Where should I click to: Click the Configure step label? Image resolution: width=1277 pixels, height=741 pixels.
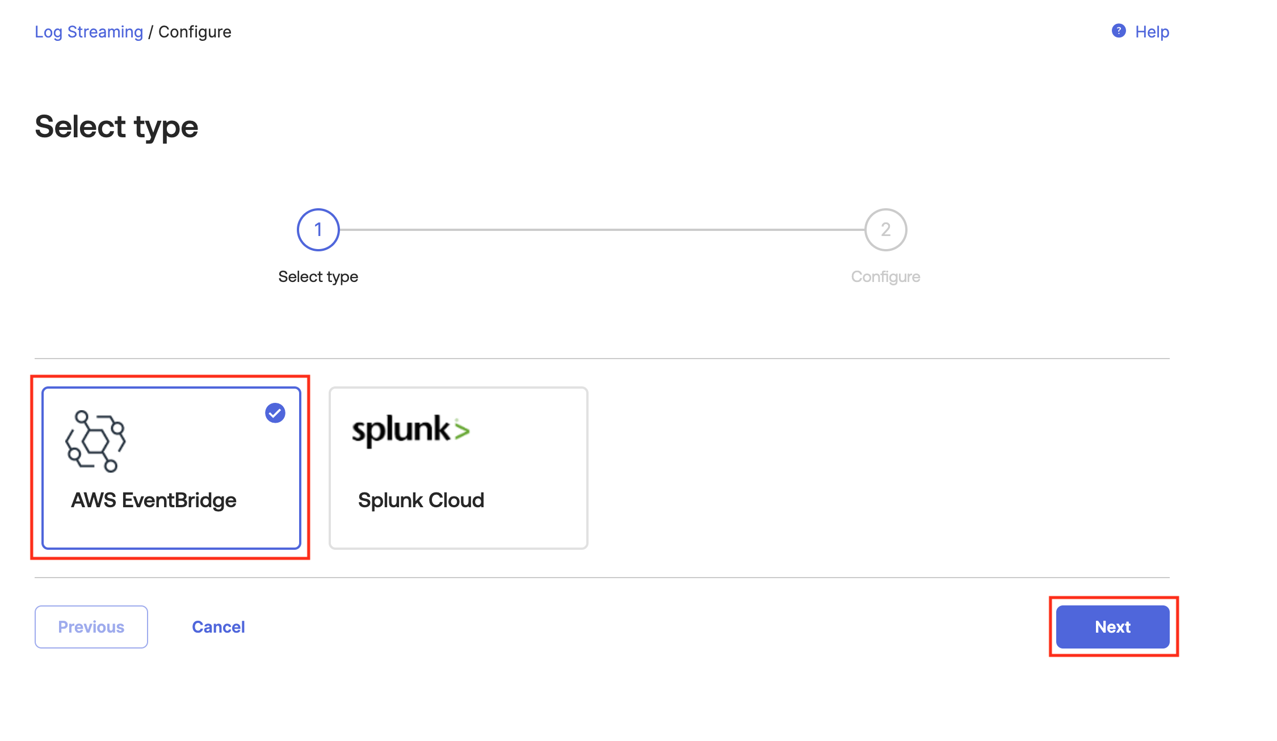coord(886,277)
